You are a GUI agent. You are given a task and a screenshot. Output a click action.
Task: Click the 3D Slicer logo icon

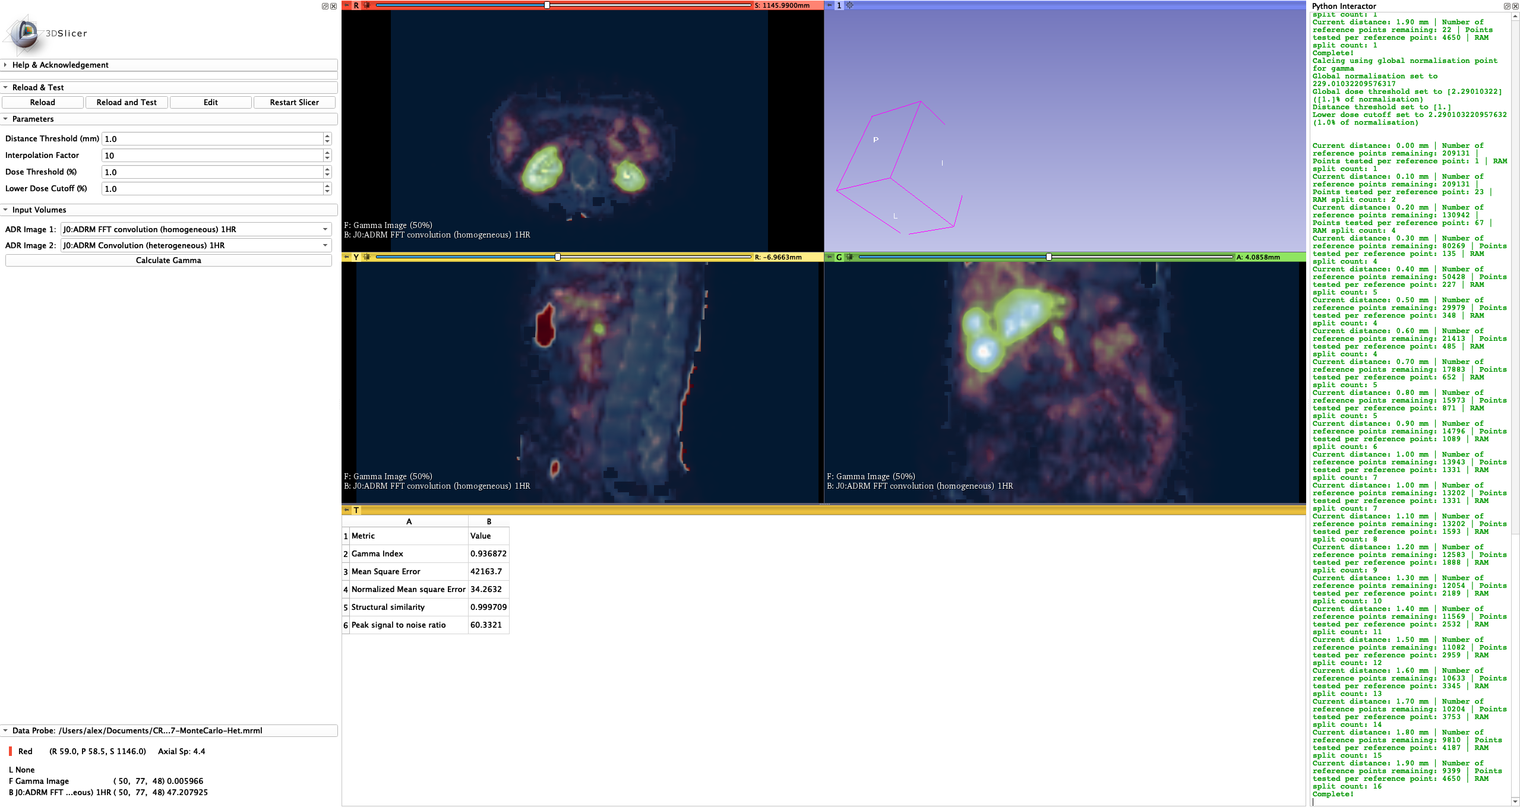coord(25,33)
